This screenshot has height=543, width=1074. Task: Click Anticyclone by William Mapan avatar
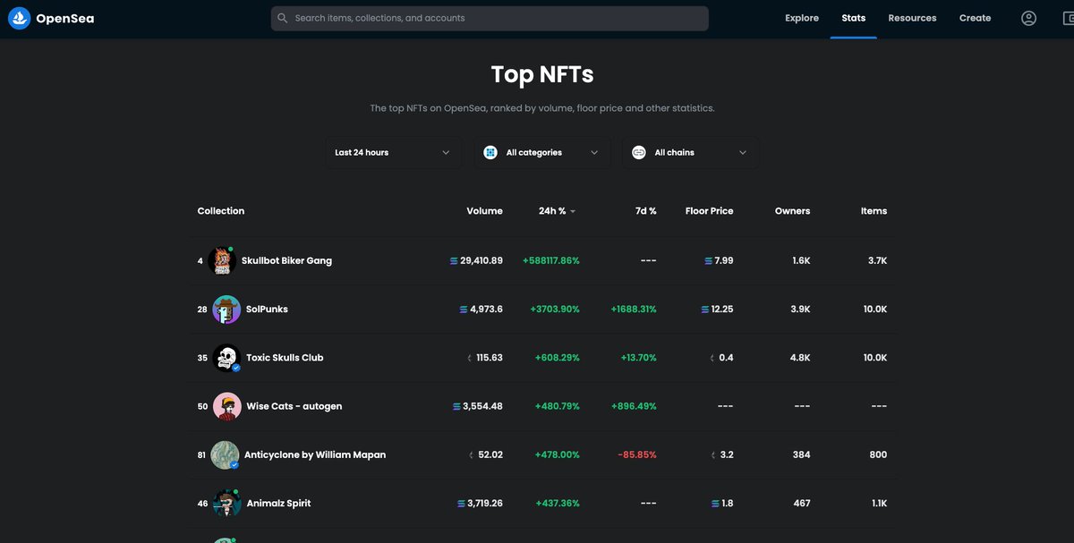225,455
